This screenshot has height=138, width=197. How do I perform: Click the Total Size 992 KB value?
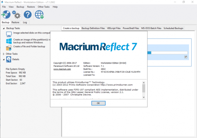22,76
